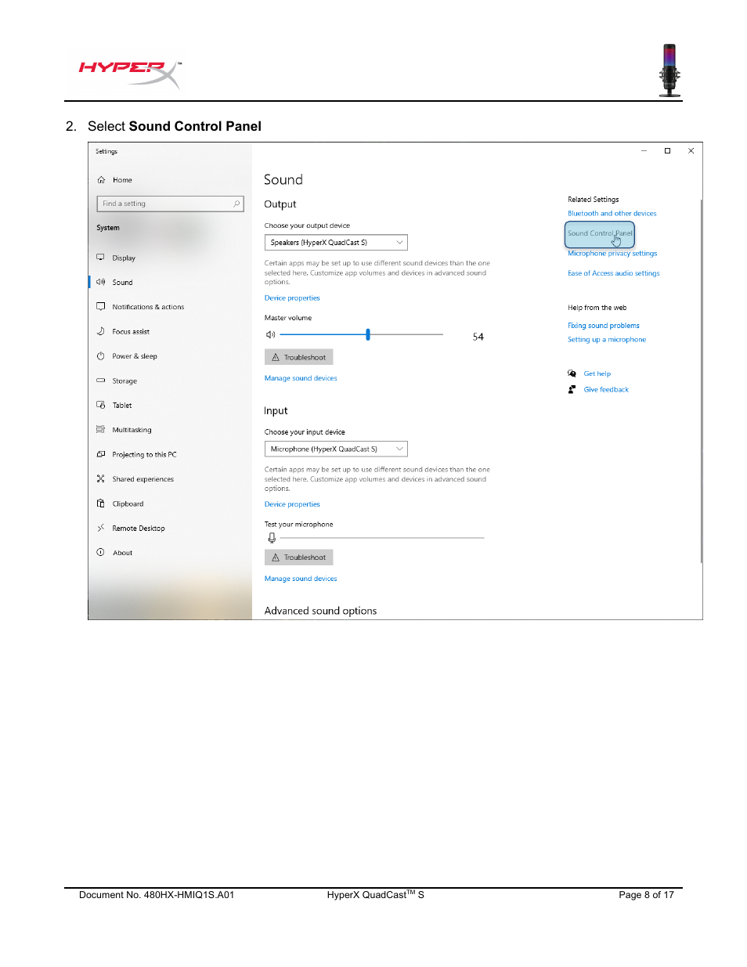Click Manage sound devices under Input
The image size is (747, 967).
(x=301, y=579)
